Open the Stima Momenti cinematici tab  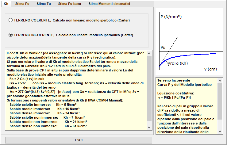click(109, 4)
